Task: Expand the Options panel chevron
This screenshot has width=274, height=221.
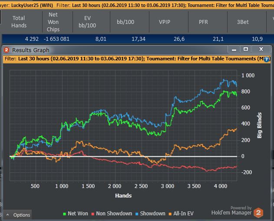Action: click(x=7, y=215)
